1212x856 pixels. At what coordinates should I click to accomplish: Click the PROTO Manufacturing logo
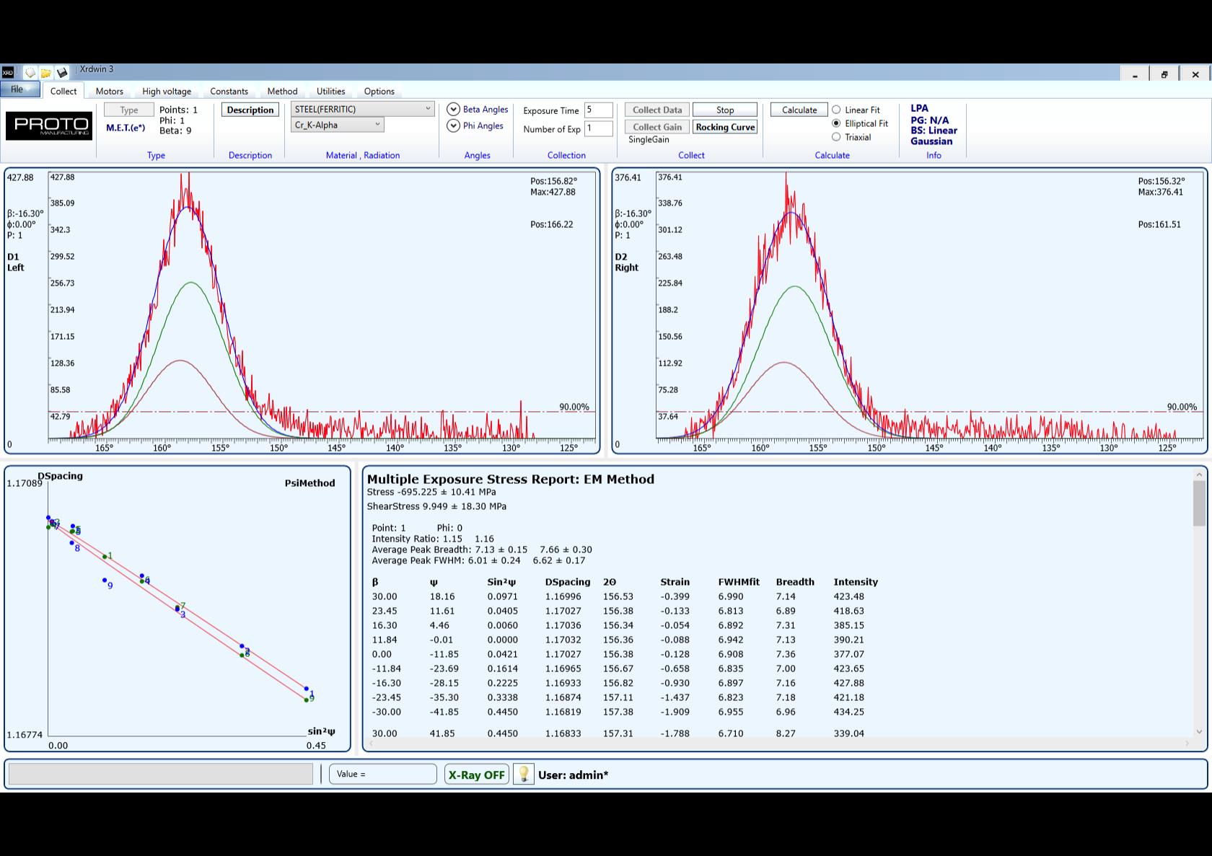[49, 125]
